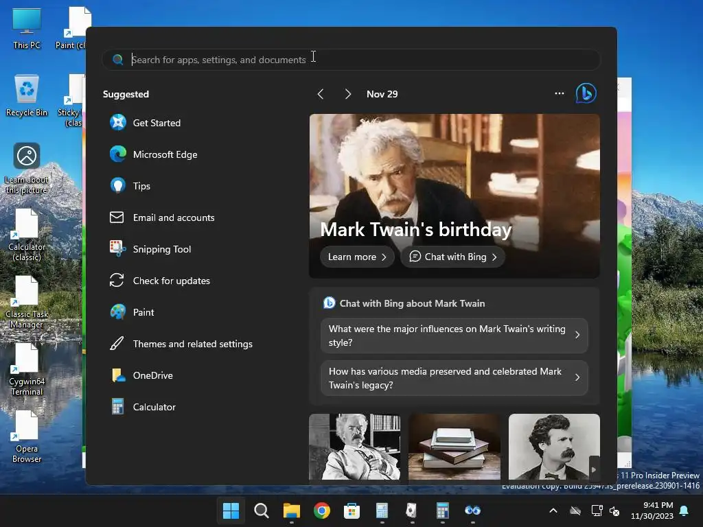Open thumbnail of elderly Twain seated
This screenshot has height=527, width=703.
click(x=355, y=447)
